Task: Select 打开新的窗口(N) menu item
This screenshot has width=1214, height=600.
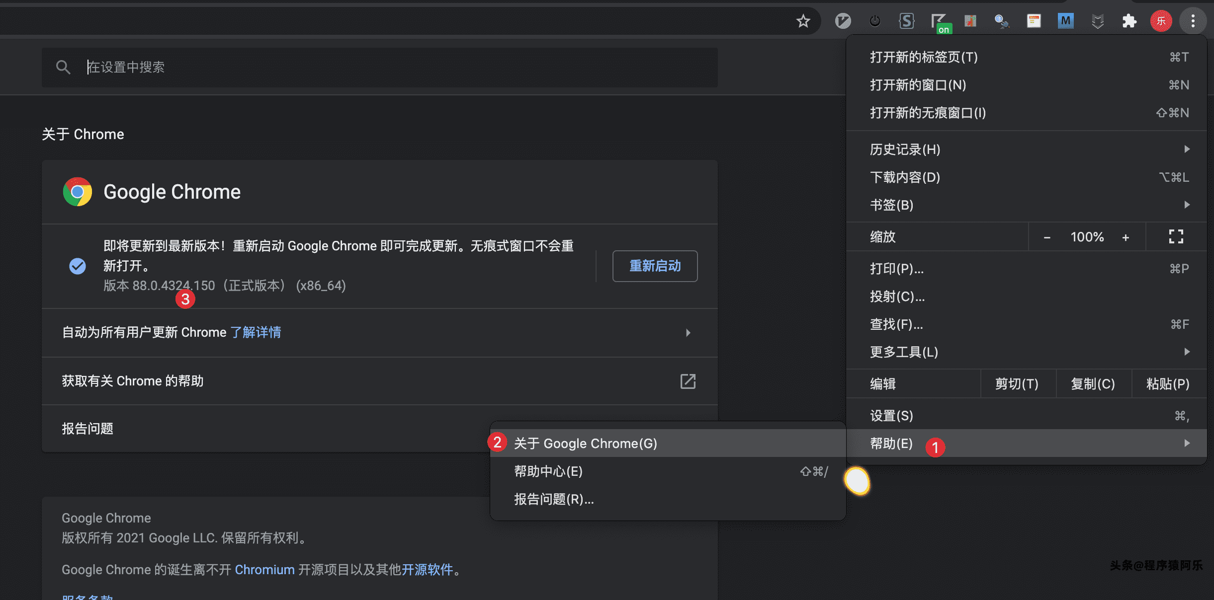Action: [x=1026, y=85]
